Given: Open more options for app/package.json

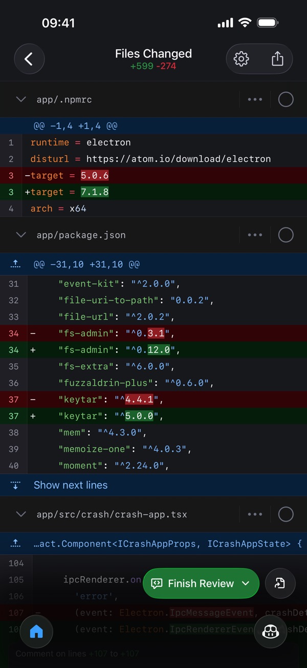Looking at the screenshot, I should pyautogui.click(x=255, y=235).
